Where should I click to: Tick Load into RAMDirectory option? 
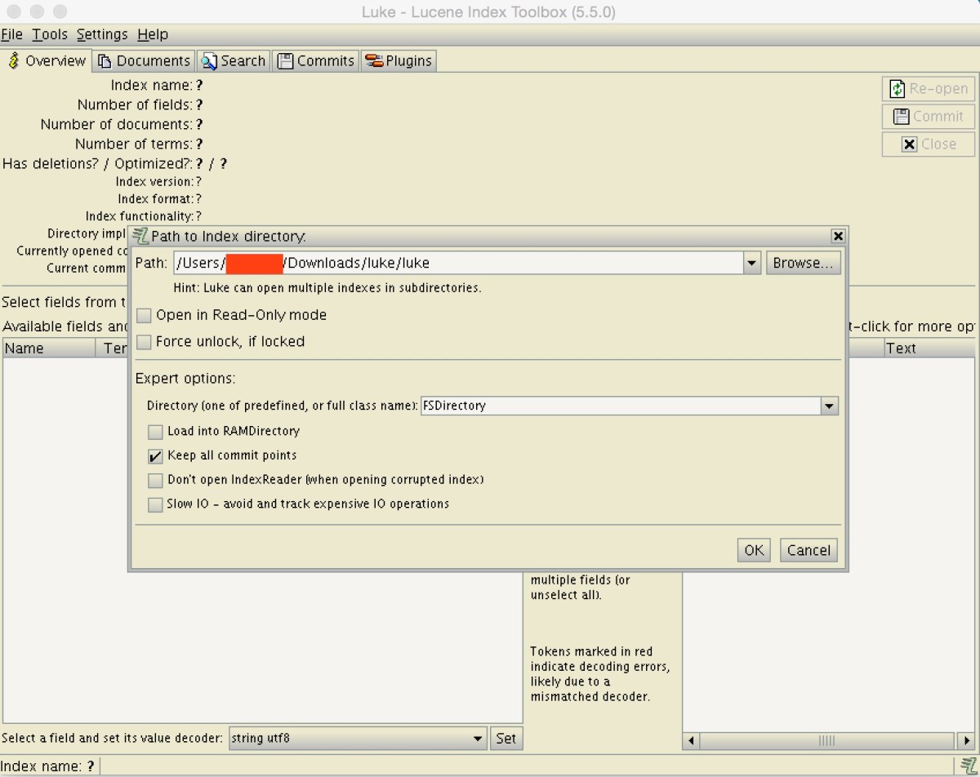coord(155,432)
